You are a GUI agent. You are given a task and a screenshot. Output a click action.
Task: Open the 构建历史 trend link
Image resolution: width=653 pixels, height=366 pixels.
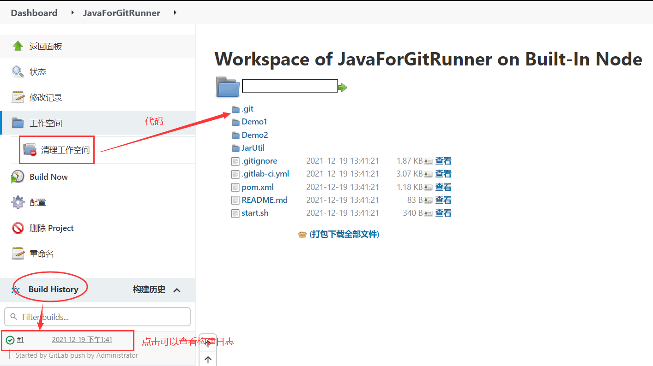(x=149, y=289)
